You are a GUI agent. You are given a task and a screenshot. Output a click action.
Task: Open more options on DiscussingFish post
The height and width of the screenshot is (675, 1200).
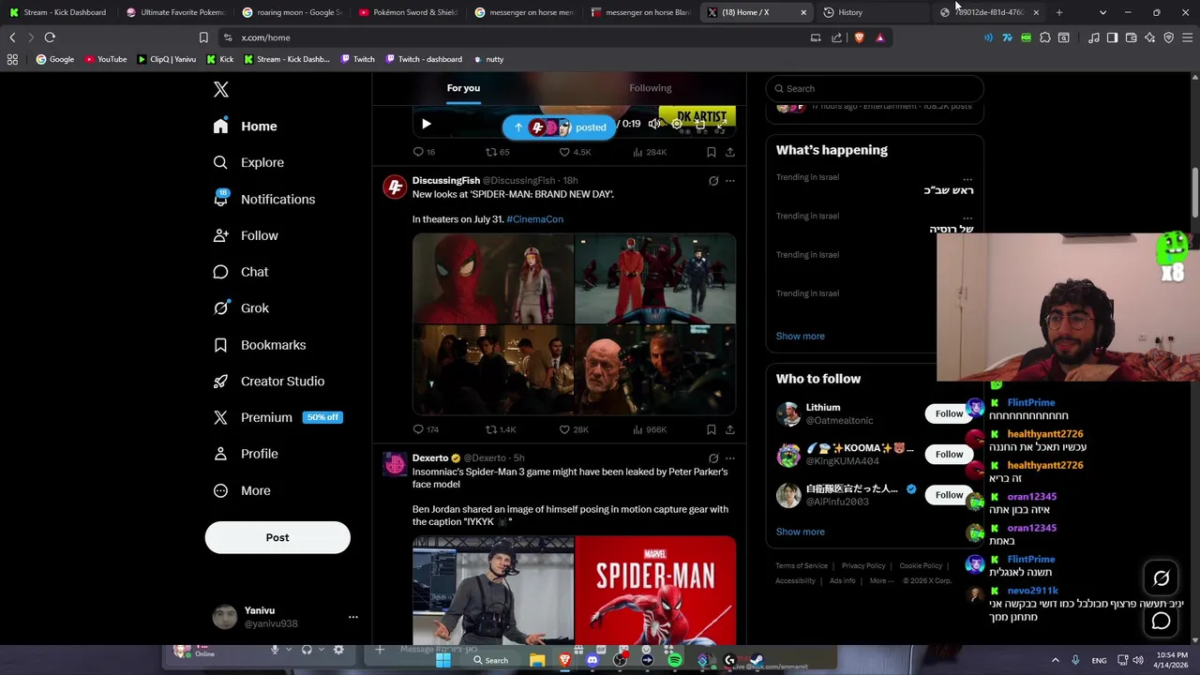pos(730,181)
